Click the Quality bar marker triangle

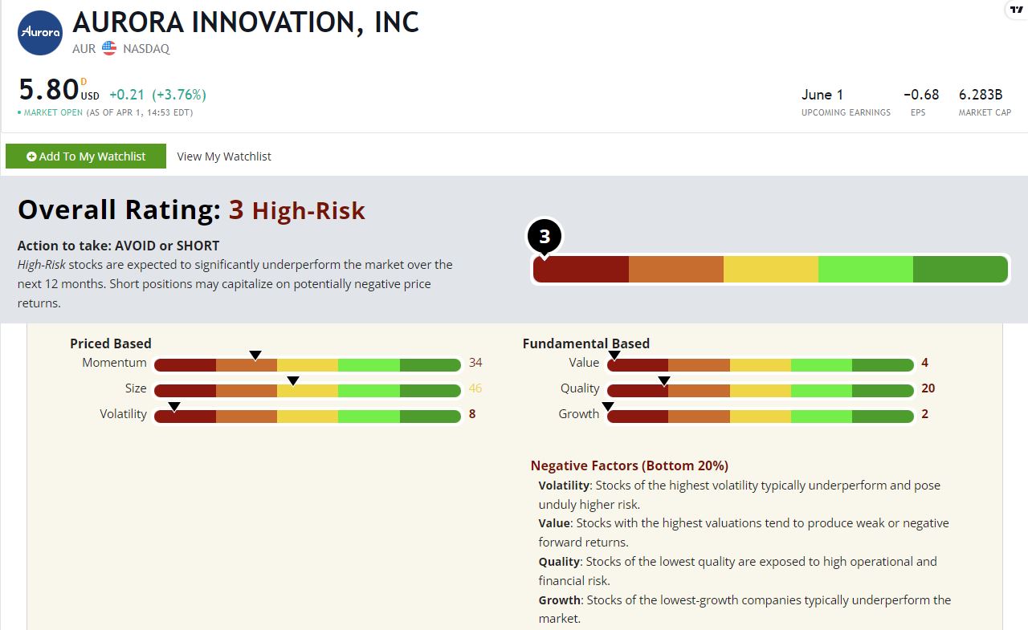[664, 380]
